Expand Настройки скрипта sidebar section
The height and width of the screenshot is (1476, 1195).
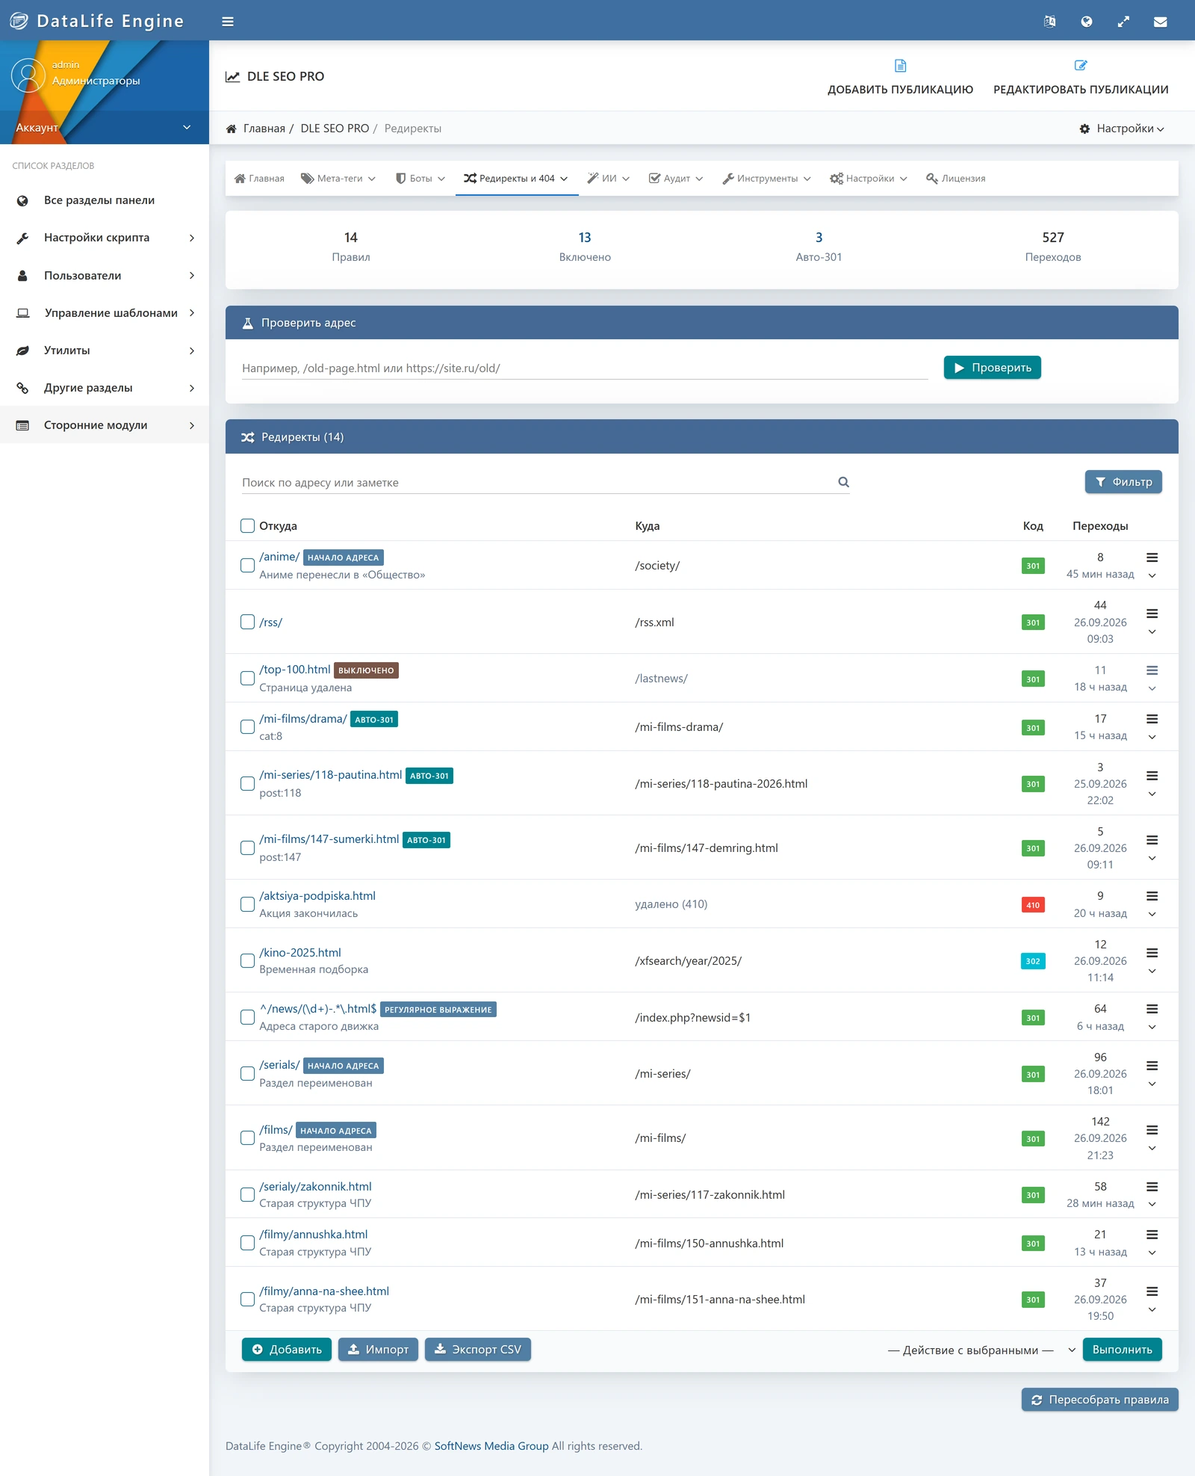pos(105,238)
